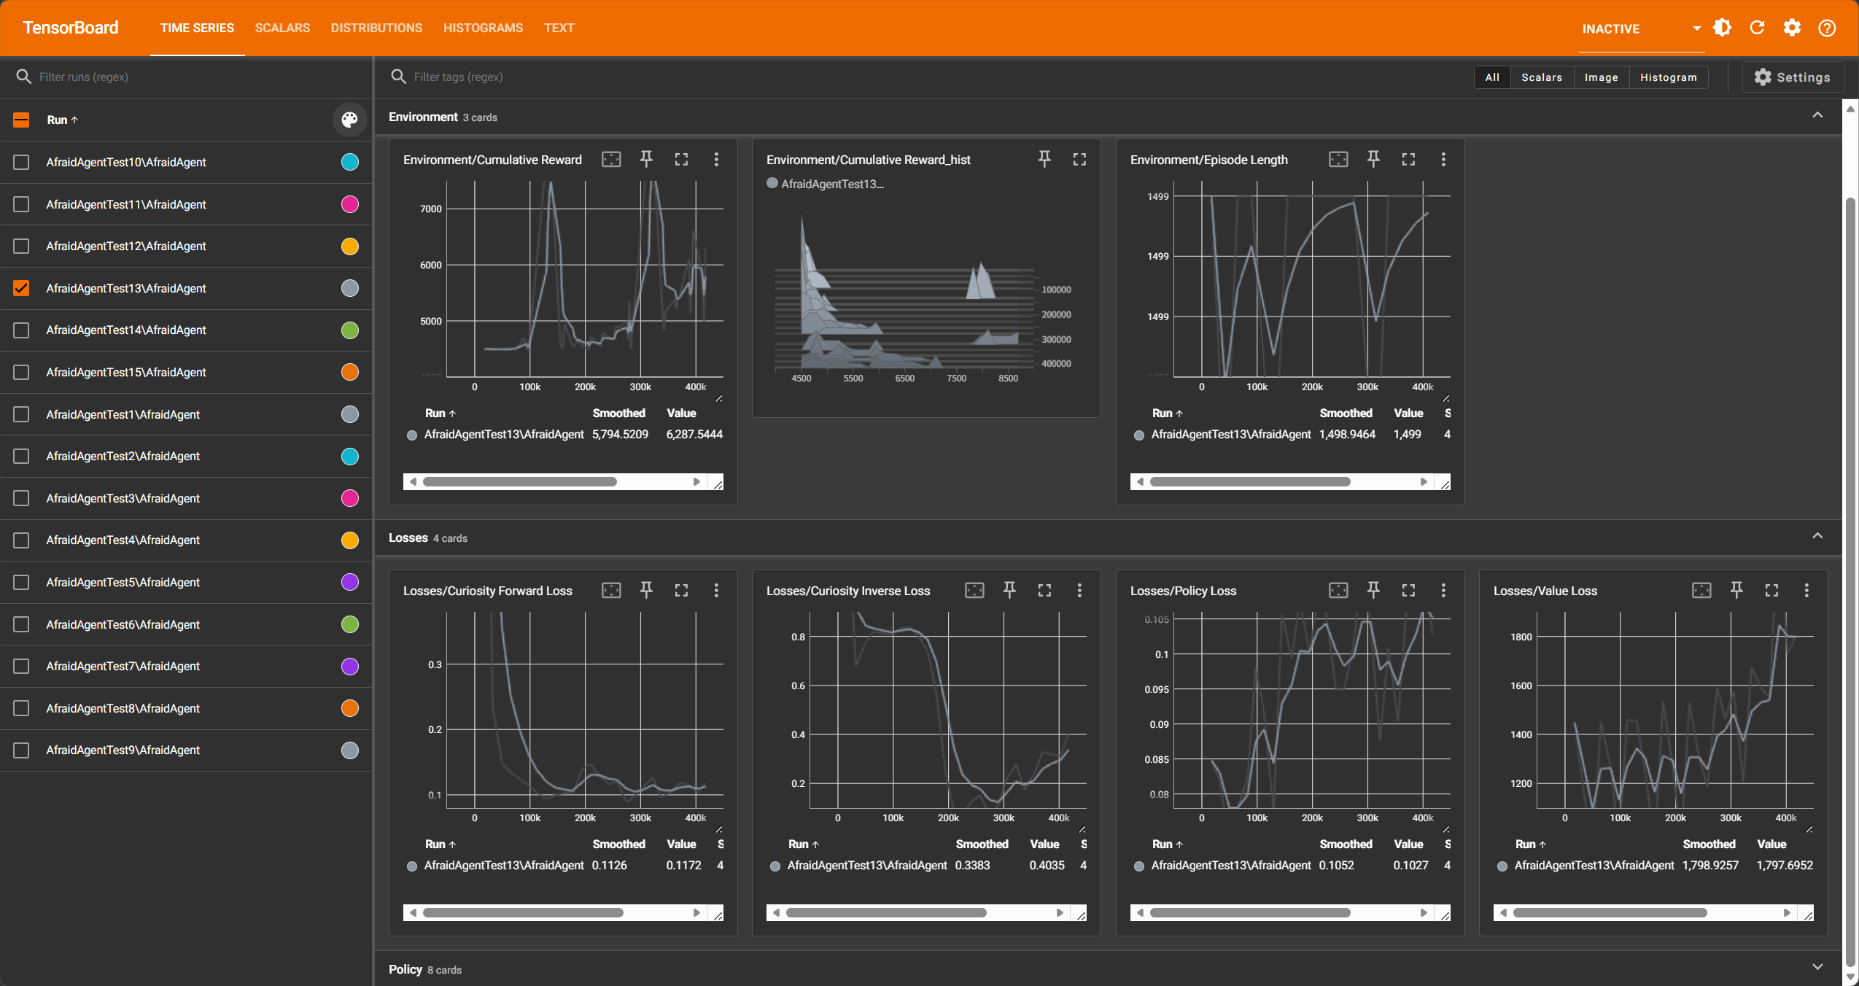Screen dimensions: 1859x986
Task: Enable the AfraidAgentTest10 run checkbox
Action: coord(21,162)
